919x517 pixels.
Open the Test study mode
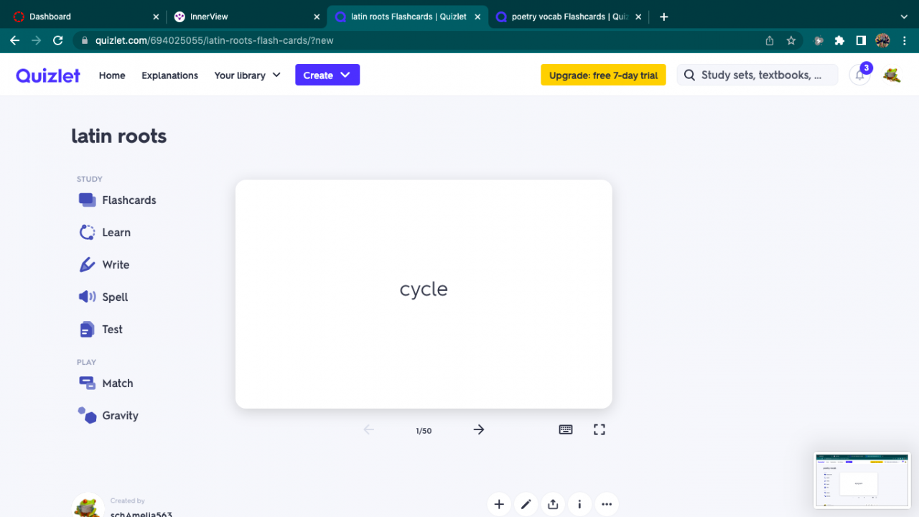[101, 330]
